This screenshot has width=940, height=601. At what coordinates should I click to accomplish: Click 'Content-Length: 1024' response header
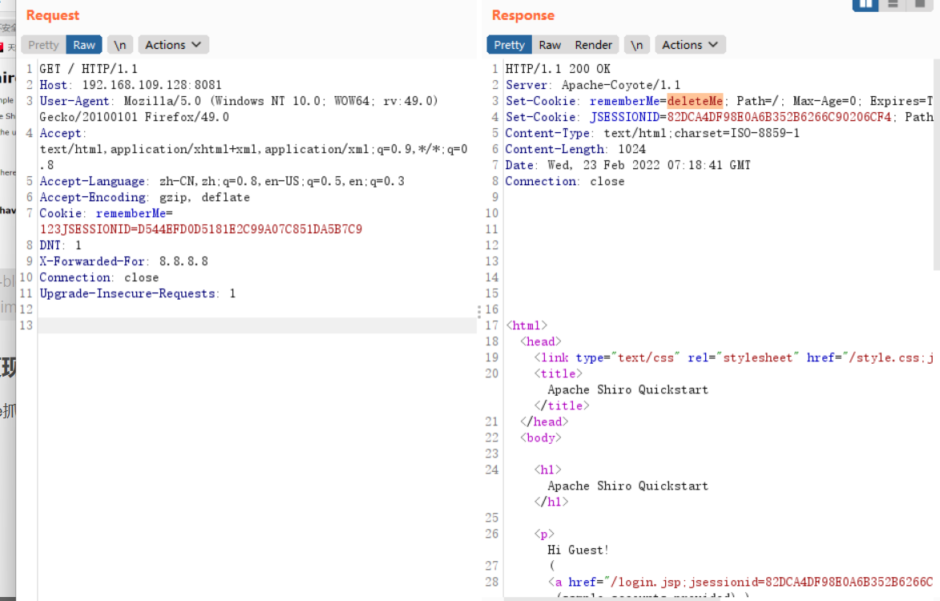[575, 149]
